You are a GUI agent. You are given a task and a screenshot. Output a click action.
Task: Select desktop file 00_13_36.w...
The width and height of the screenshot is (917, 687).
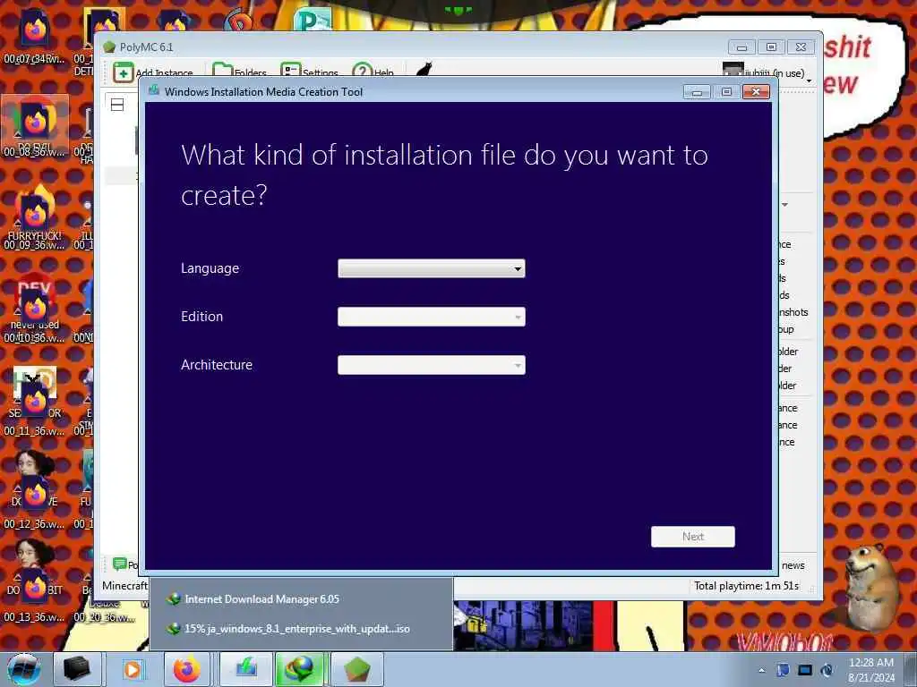(35, 591)
